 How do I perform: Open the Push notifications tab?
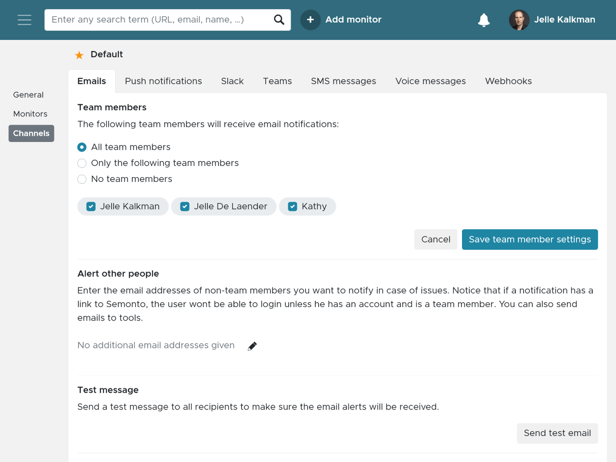pyautogui.click(x=164, y=81)
